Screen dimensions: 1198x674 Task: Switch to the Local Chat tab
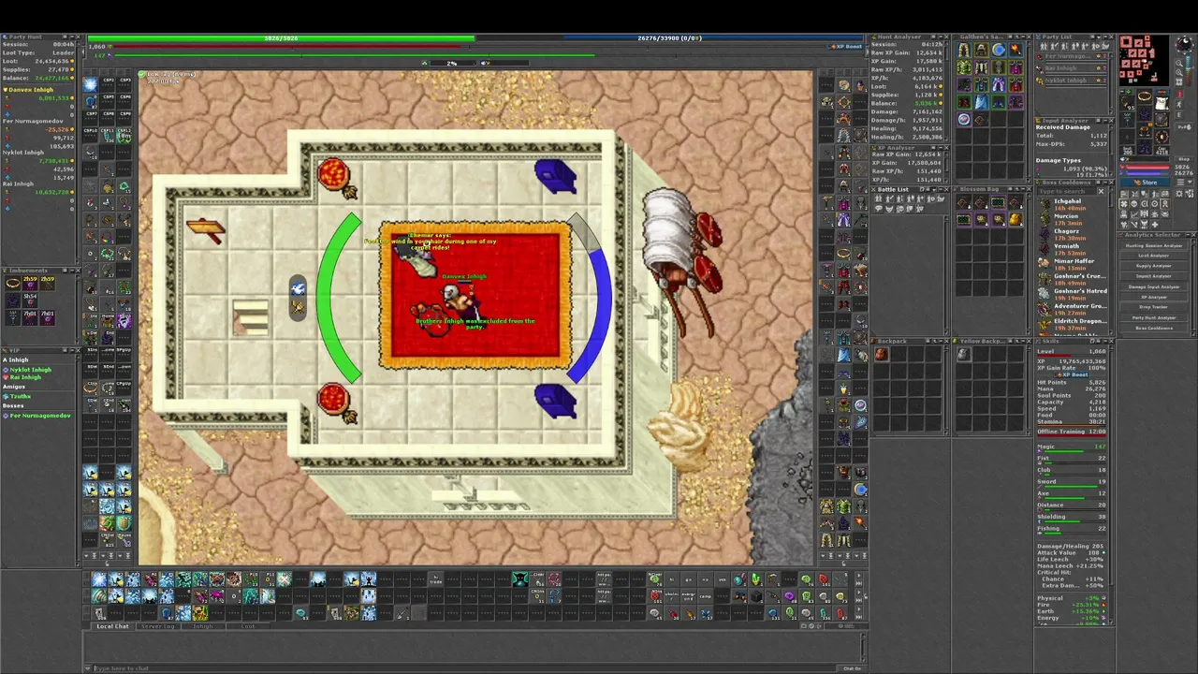coord(112,626)
